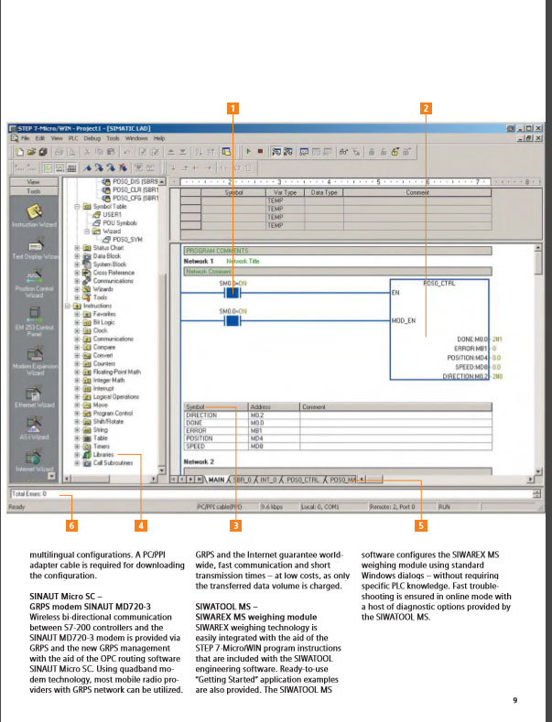Expand the Bit Logic folder
552x722 pixels.
click(x=77, y=322)
